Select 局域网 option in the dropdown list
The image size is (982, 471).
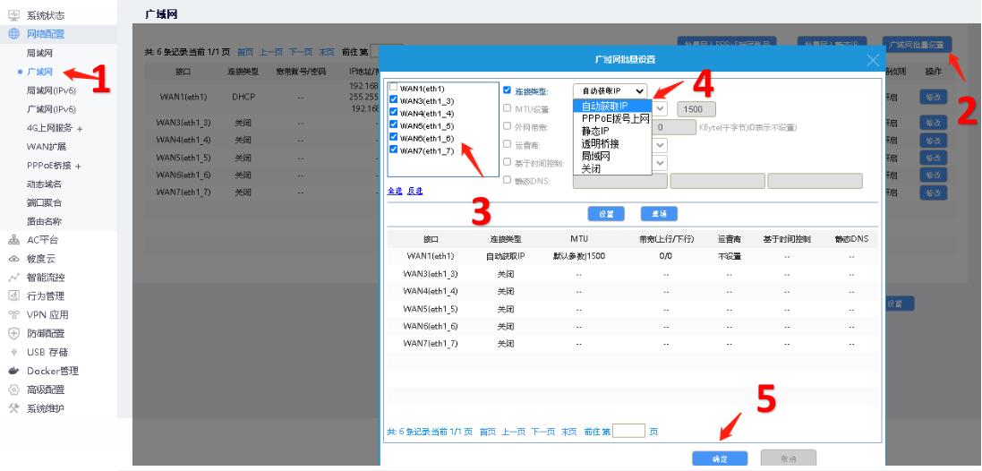click(612, 156)
